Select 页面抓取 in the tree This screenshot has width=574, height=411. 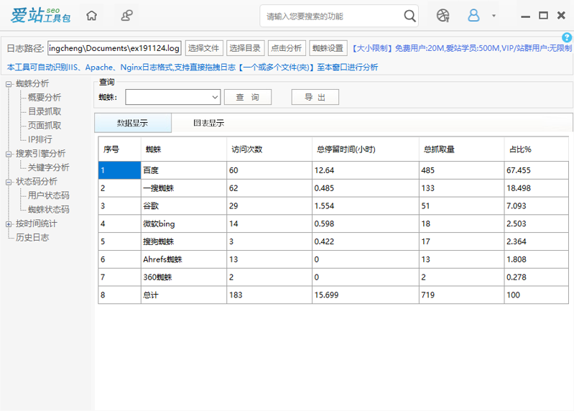tap(45, 126)
